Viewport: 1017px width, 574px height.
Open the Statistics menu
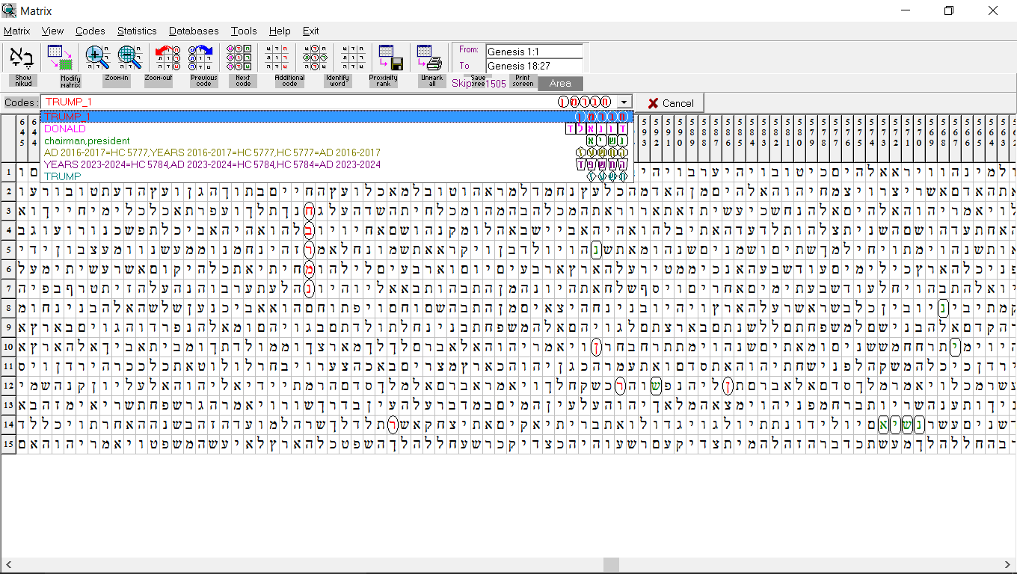pos(137,31)
